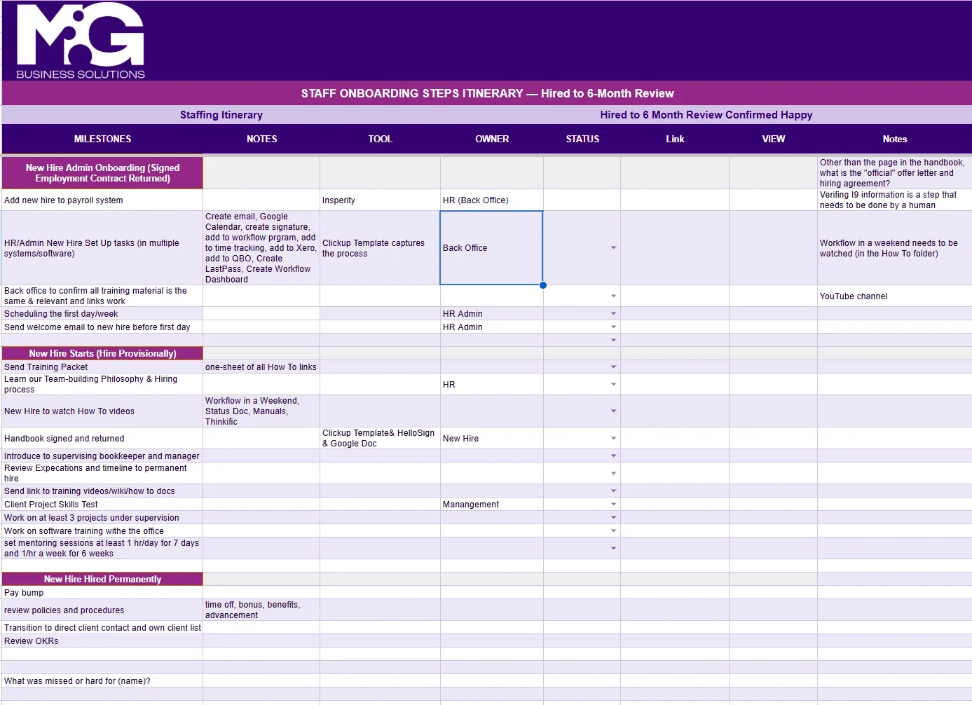Open status dropdown for Send welcome email row
The image size is (972, 705).
pos(613,327)
